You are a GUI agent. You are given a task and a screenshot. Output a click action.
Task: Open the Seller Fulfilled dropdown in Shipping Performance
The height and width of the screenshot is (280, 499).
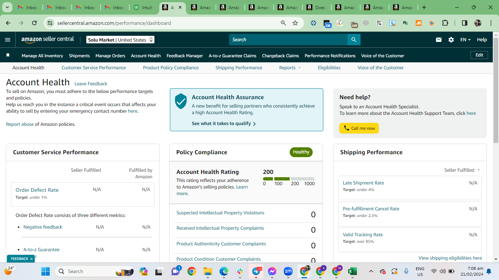tap(462, 170)
